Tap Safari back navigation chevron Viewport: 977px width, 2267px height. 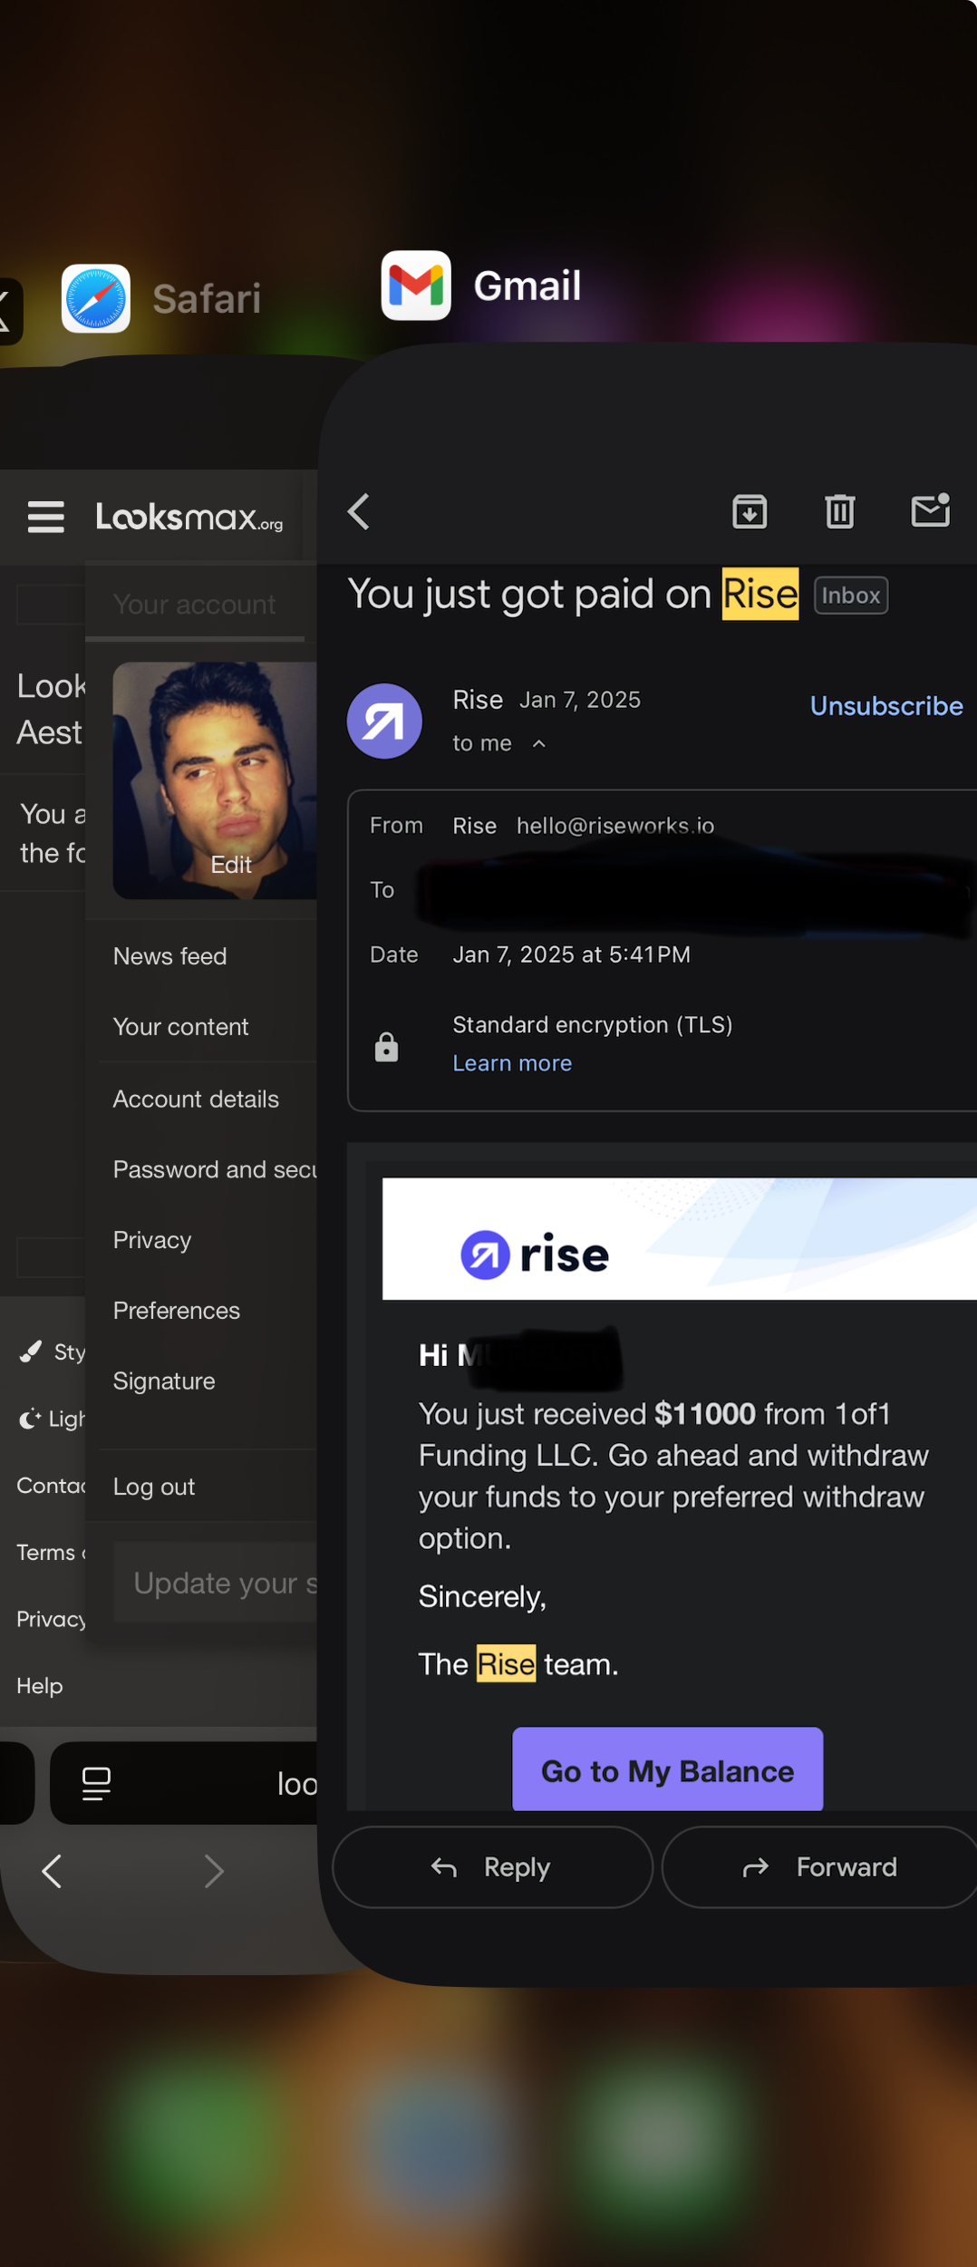click(x=53, y=1871)
